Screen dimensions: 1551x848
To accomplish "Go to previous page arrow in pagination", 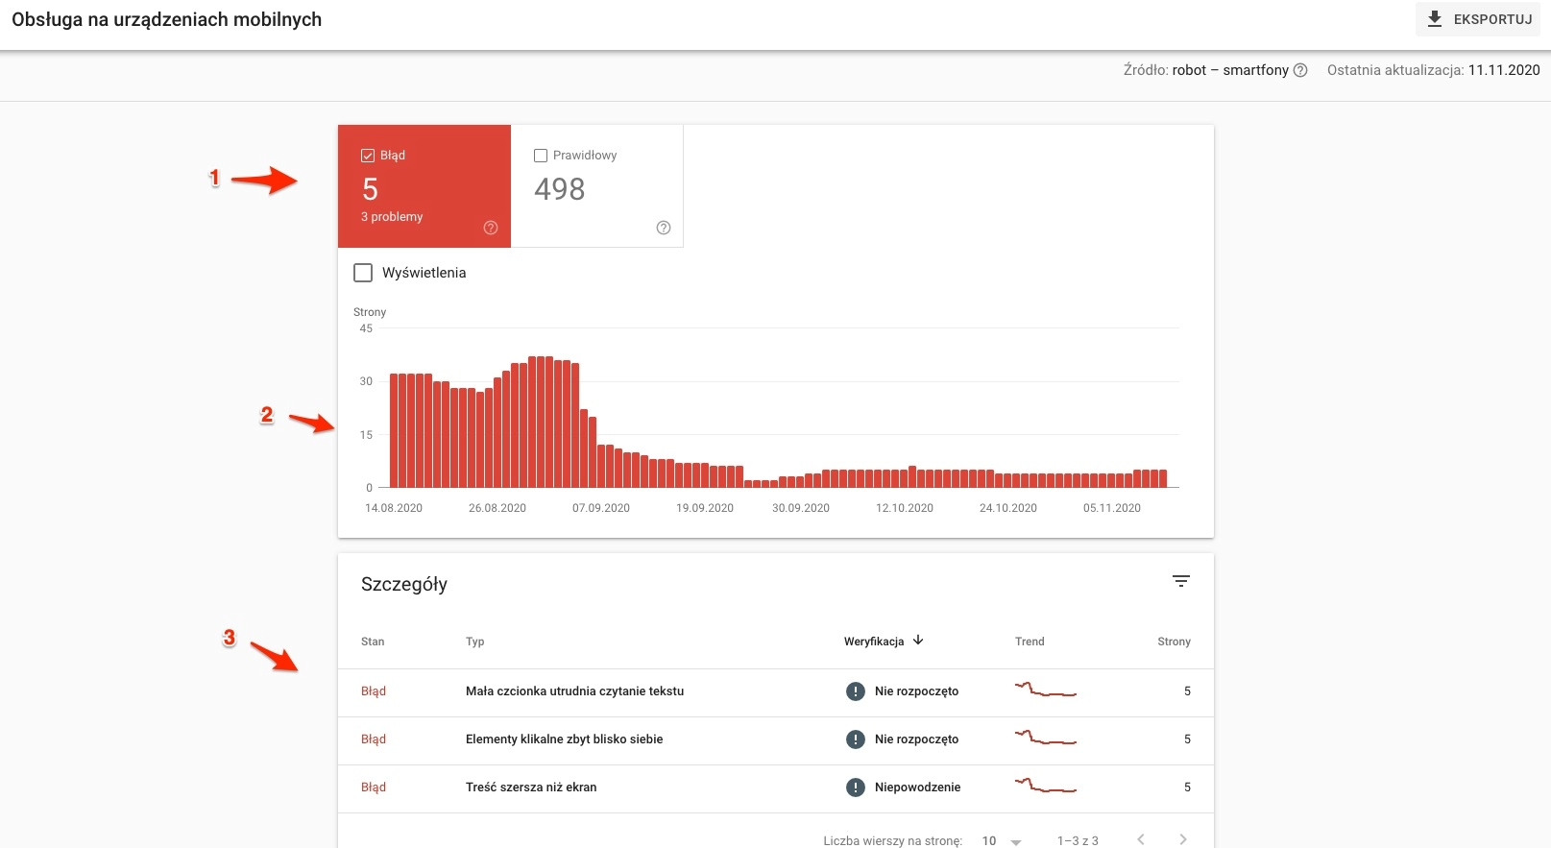I will point(1141,840).
